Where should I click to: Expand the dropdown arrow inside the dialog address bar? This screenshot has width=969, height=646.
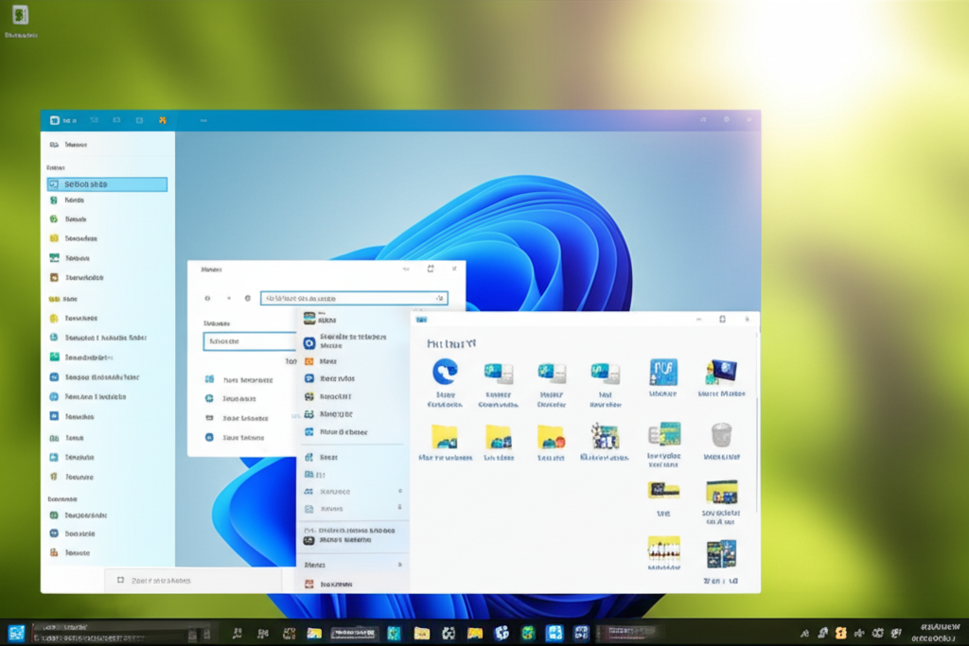click(x=438, y=298)
